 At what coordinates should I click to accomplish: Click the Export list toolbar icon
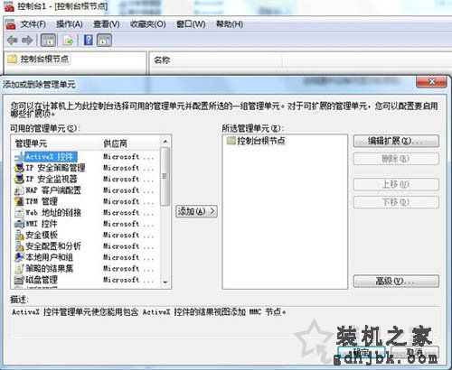click(68, 40)
